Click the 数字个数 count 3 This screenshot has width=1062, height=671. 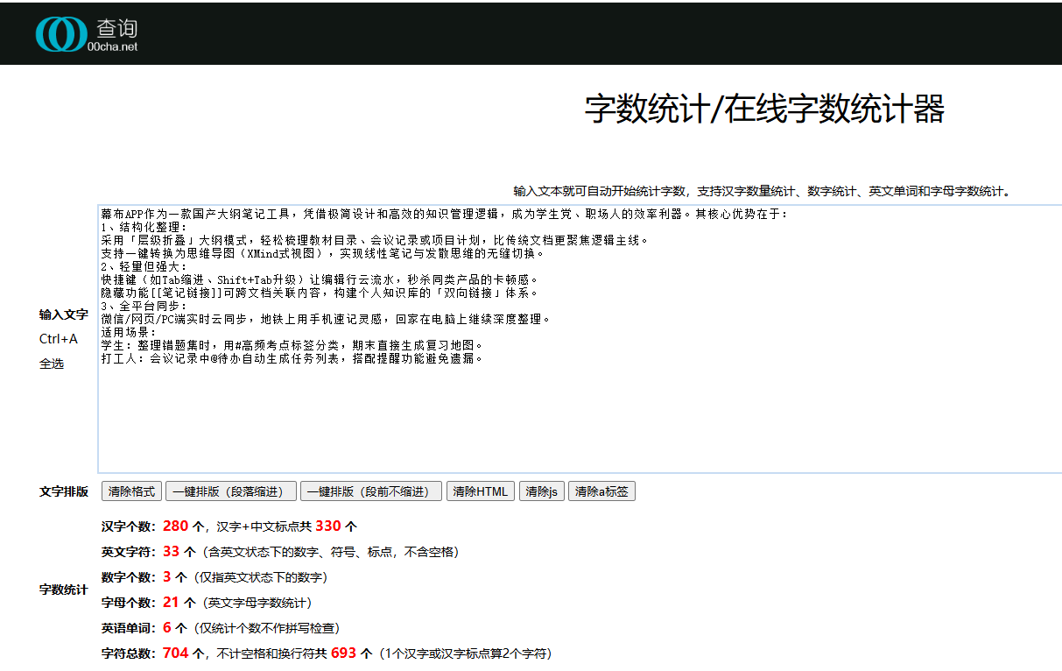tap(167, 577)
